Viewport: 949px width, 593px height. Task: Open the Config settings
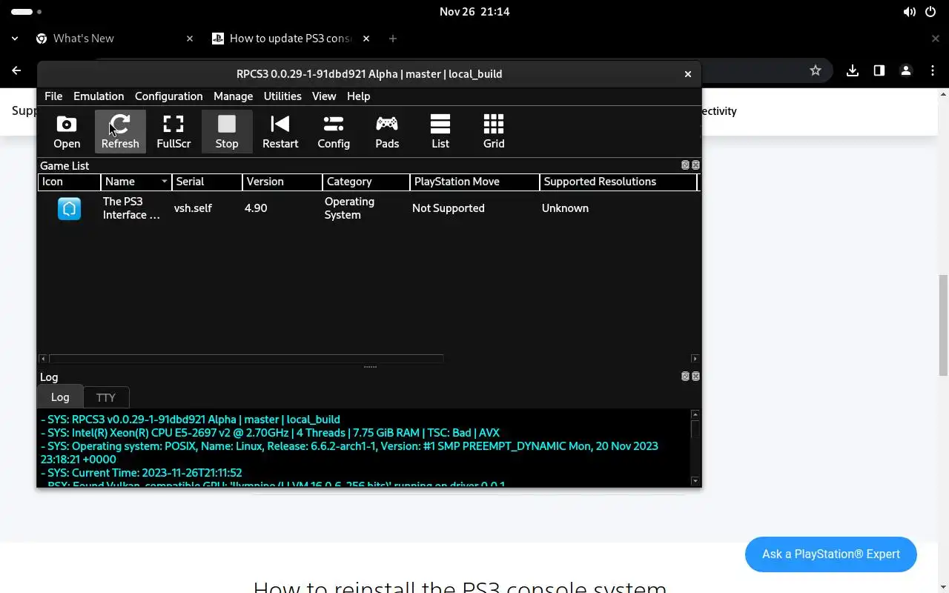tap(334, 132)
